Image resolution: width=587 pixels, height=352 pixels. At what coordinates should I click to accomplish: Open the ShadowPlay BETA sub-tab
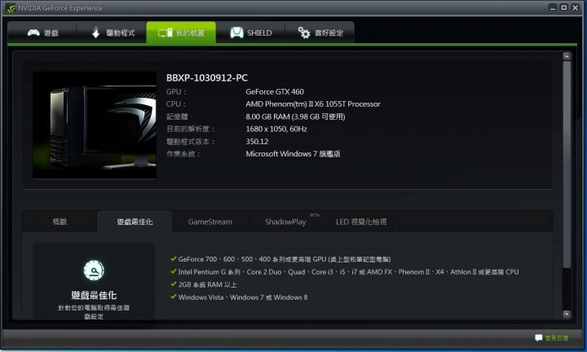(285, 222)
